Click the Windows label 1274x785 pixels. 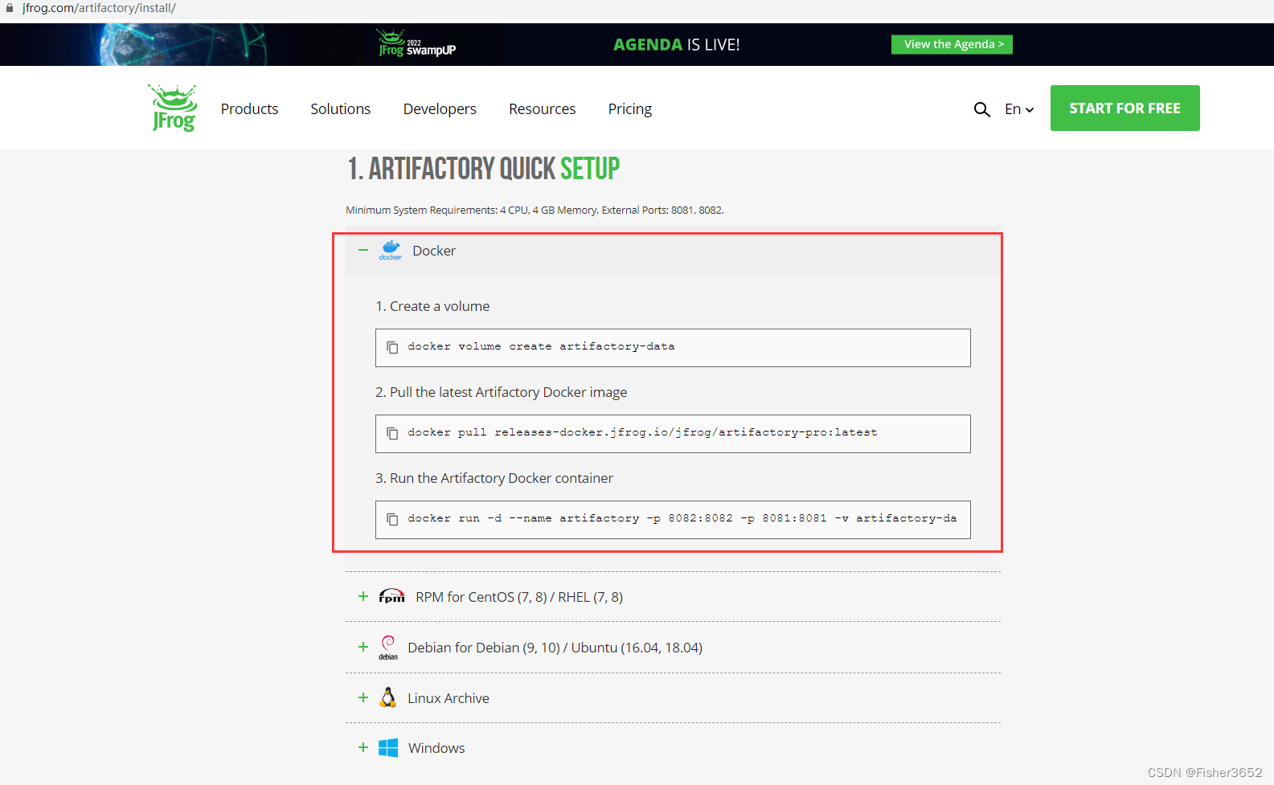(x=436, y=748)
